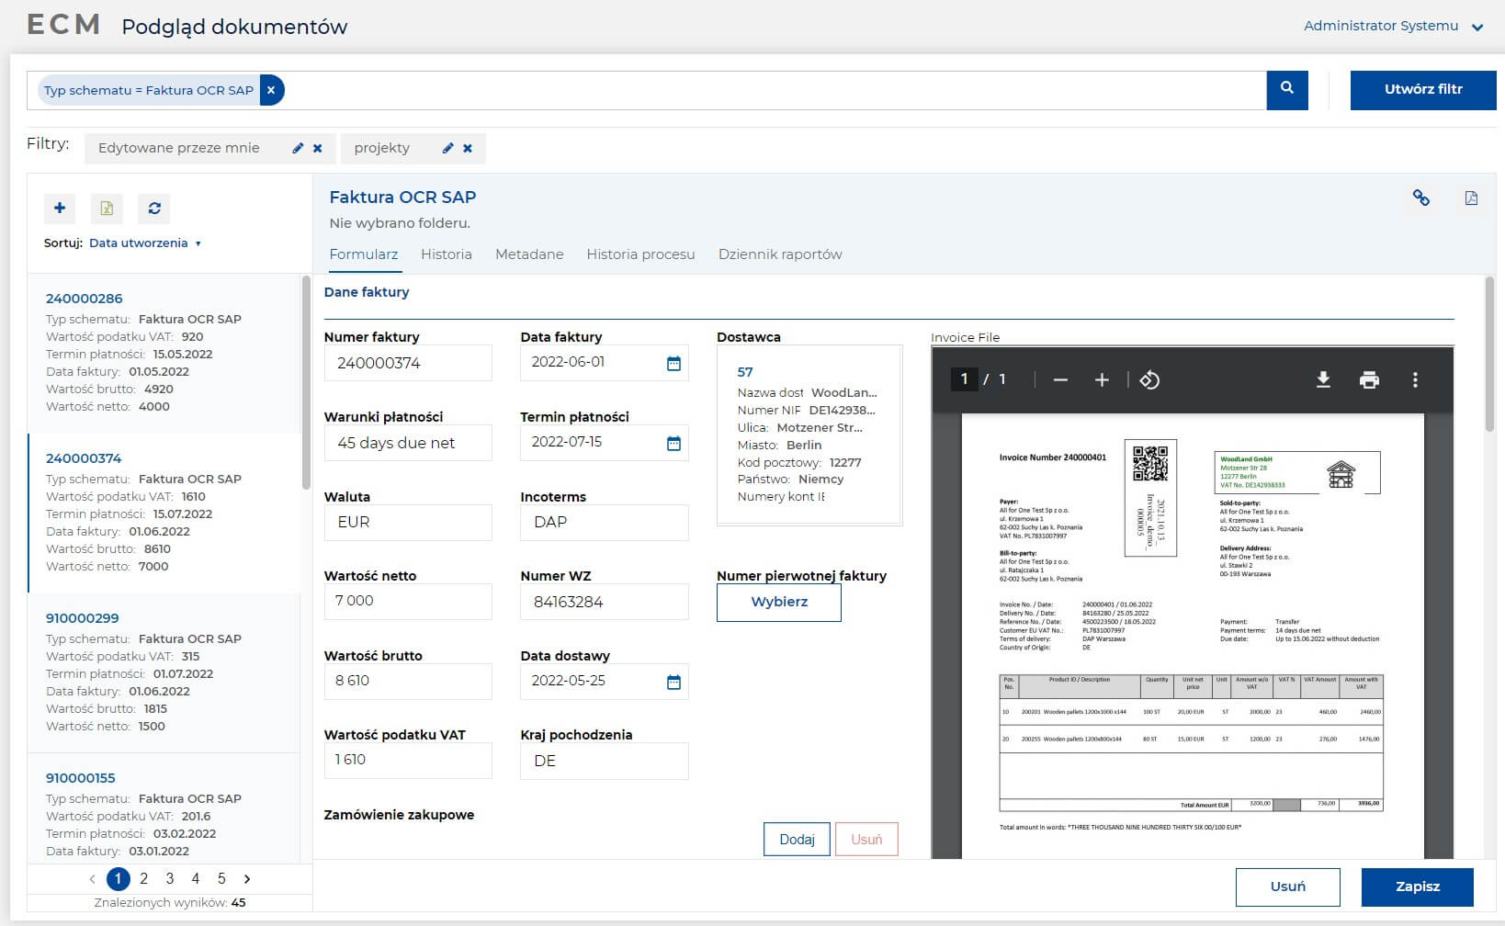Download the invoice PDF file
The height and width of the screenshot is (926, 1505).
coord(1323,379)
